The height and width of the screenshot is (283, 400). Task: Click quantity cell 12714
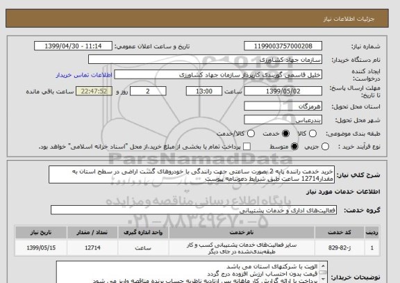(x=92, y=248)
